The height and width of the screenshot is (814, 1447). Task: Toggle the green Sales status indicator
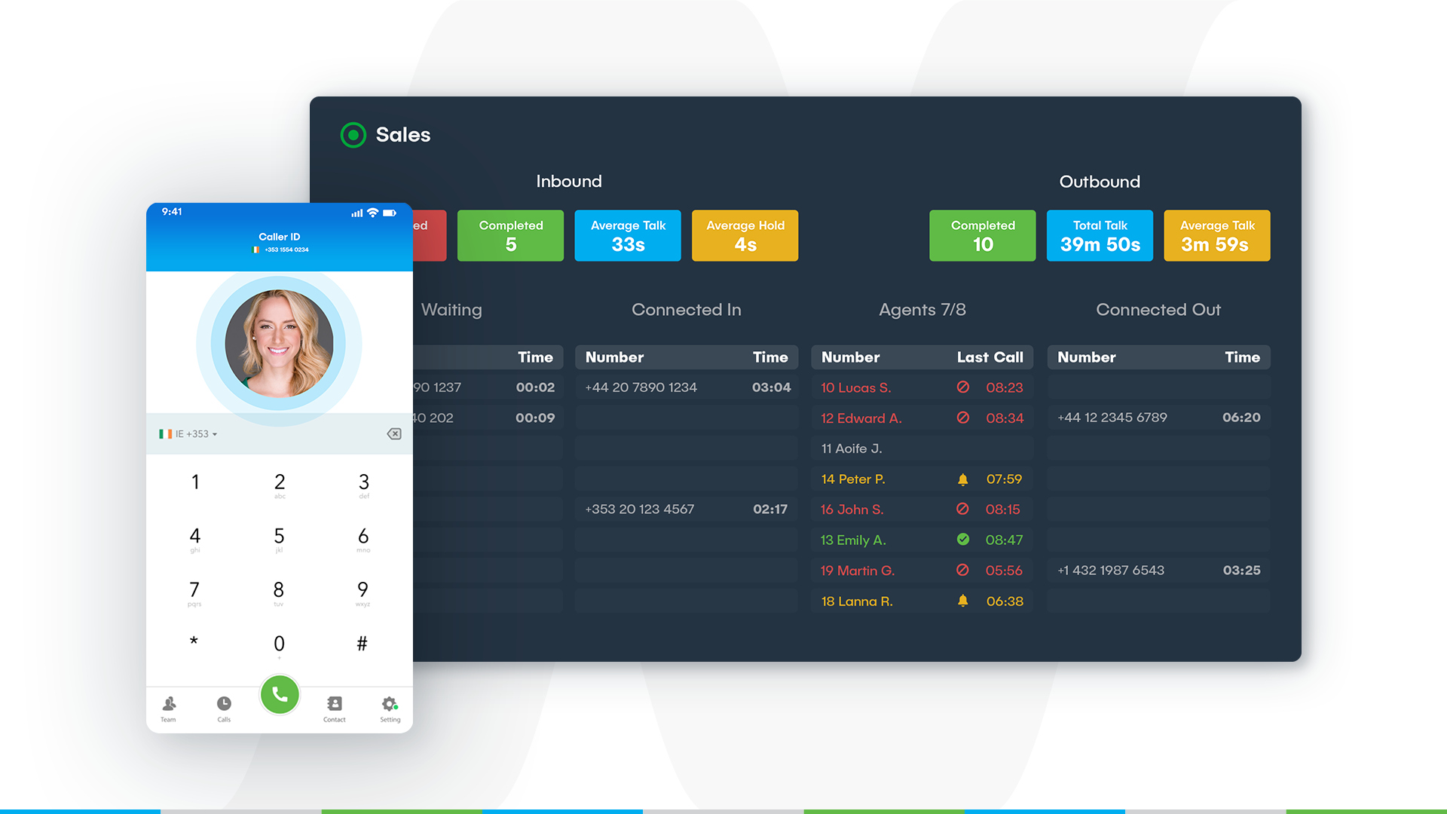353,135
